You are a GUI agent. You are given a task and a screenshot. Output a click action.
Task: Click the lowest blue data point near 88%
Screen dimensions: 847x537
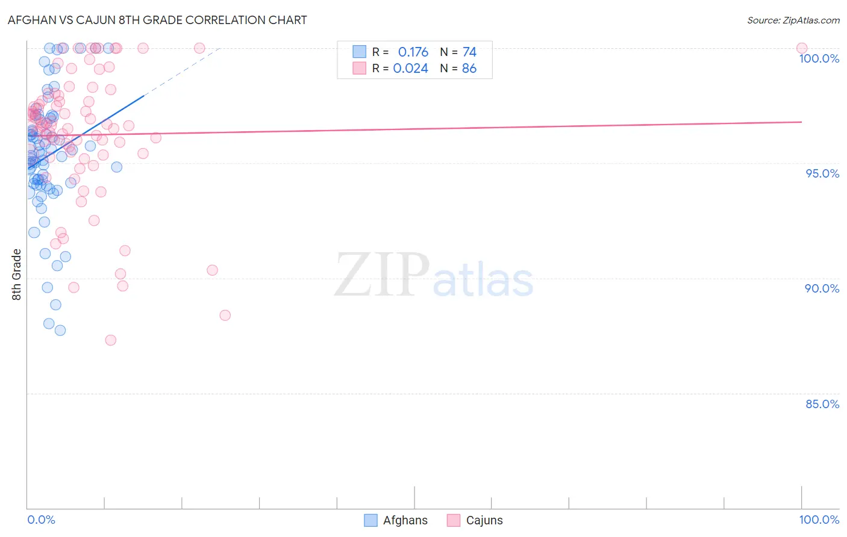click(60, 331)
